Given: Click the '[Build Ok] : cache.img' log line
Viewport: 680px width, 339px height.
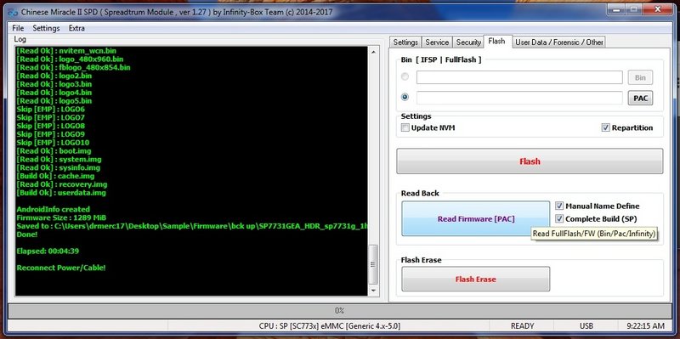Looking at the screenshot, I should point(55,176).
